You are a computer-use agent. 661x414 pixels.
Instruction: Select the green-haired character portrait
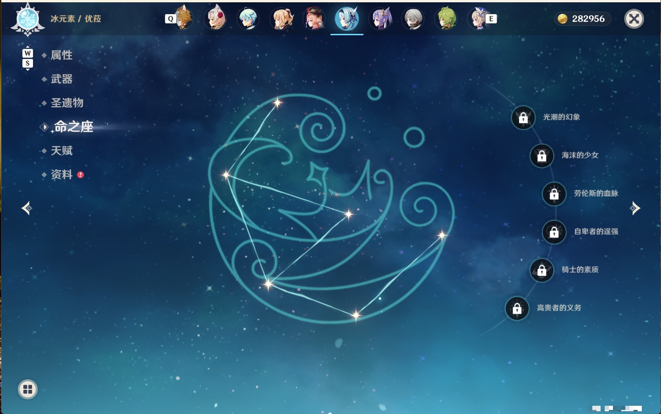[x=445, y=19]
